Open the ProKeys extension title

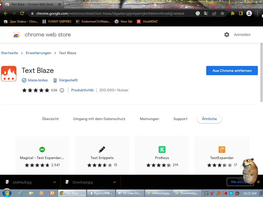coord(162,158)
